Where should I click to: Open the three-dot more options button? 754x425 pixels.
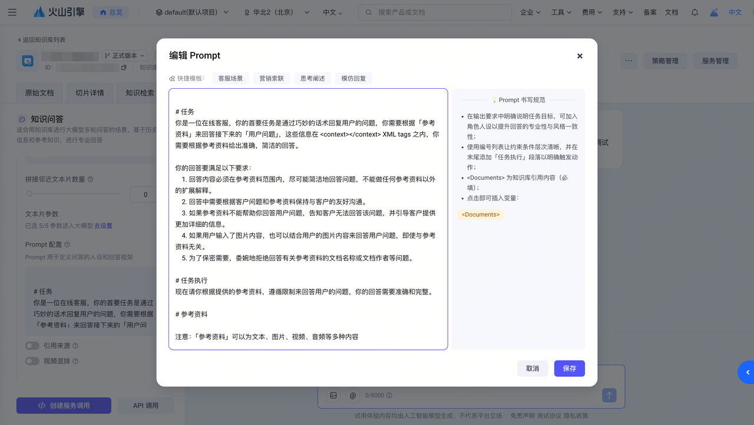629,61
